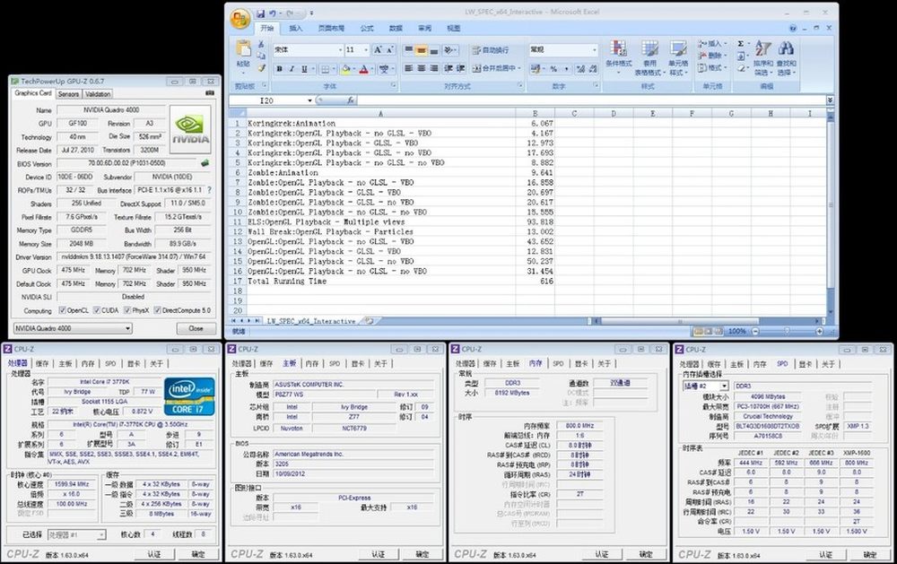Open the Excel Office button menu
The height and width of the screenshot is (564, 897).
240,18
